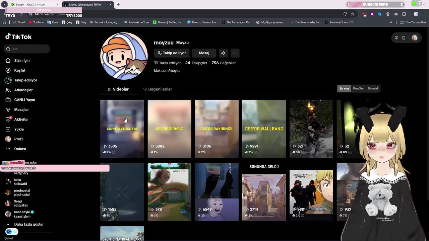Viewport: 429px width, 241px height.
Task: Go to Profil in the sidebar
Action: coord(14,139)
